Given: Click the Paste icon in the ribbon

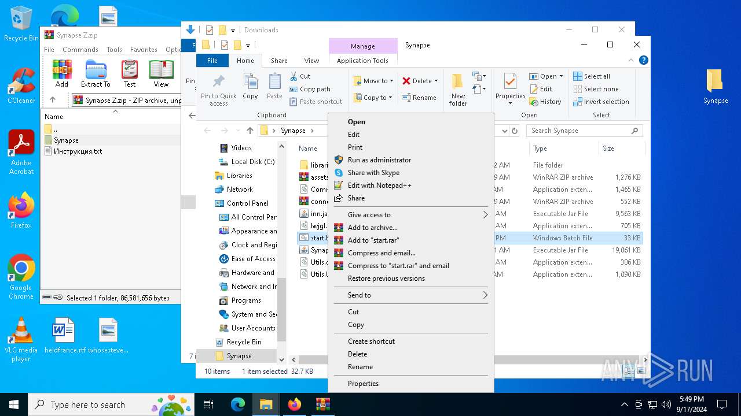Looking at the screenshot, I should [274, 86].
